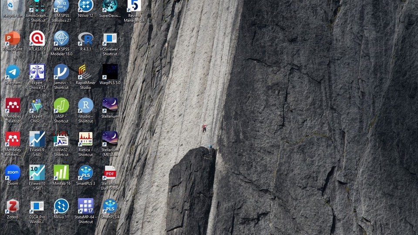Select SmartPLS 4 icon
This screenshot has height=235, width=418.
pyautogui.click(x=110, y=209)
